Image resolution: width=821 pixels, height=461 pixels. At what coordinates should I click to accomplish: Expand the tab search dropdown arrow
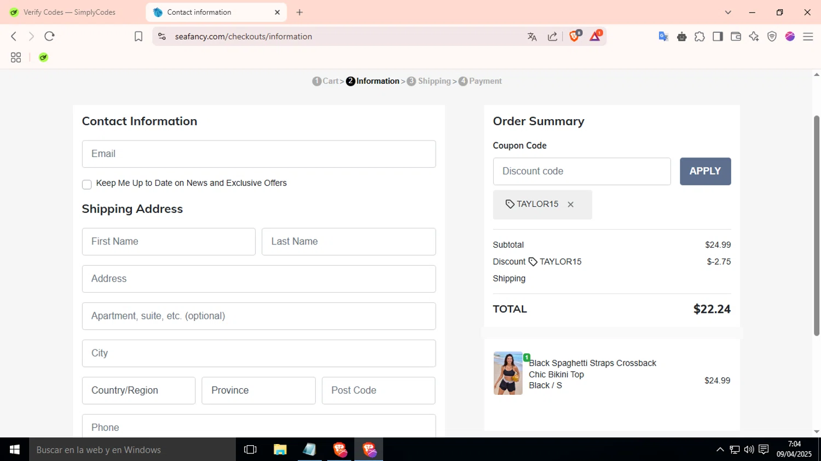(x=728, y=12)
